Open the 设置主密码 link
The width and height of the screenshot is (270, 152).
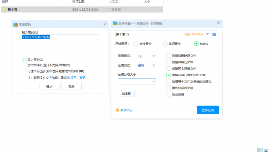pyautogui.click(x=78, y=78)
